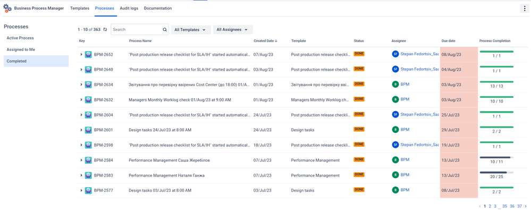Image resolution: width=531 pixels, height=210 pixels.
Task: Click into the Search input field
Action: click(137, 29)
